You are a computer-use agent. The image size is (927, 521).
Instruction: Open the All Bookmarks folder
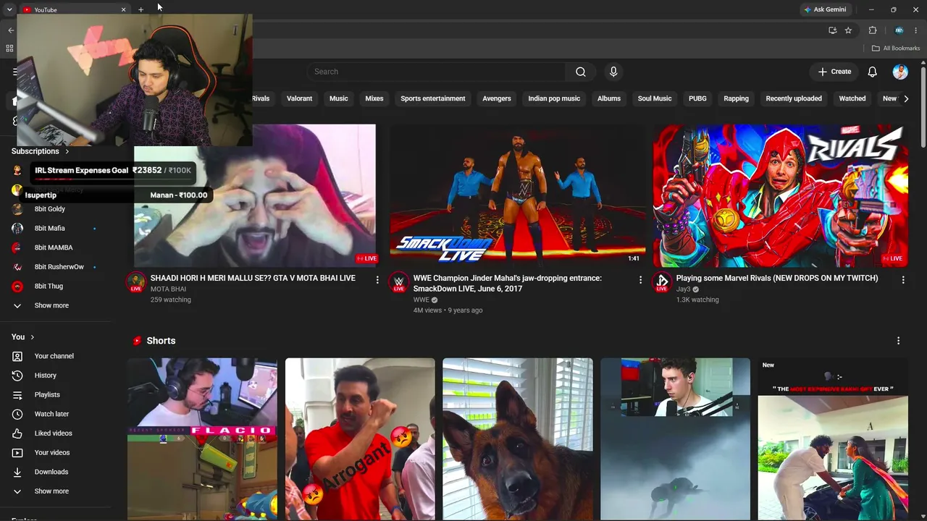pos(896,48)
